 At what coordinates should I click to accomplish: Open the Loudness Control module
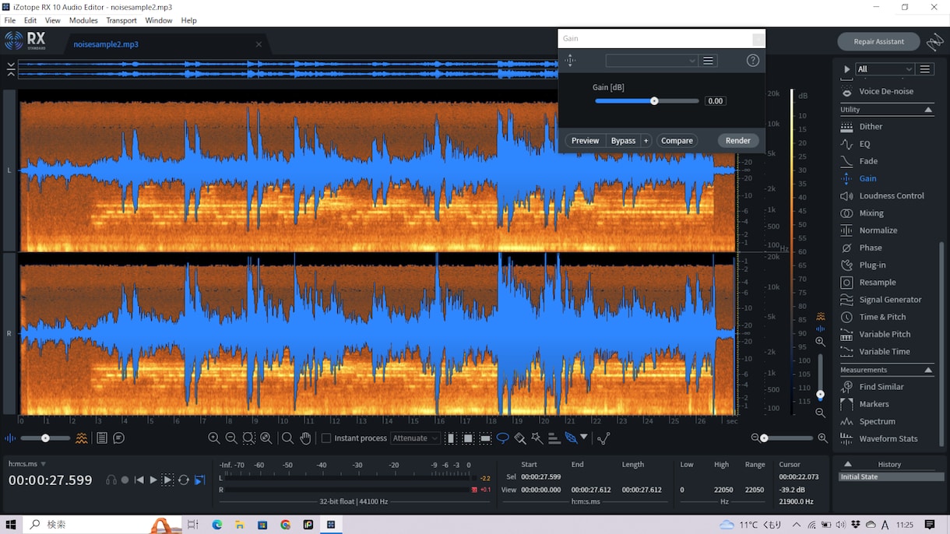pyautogui.click(x=892, y=195)
